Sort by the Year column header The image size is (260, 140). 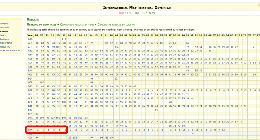pos(30,35)
